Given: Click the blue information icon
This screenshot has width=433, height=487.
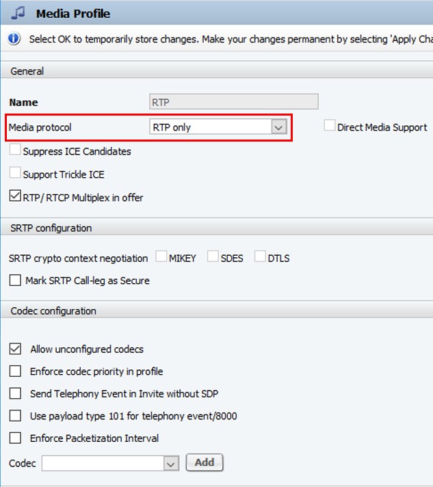Looking at the screenshot, I should [14, 39].
